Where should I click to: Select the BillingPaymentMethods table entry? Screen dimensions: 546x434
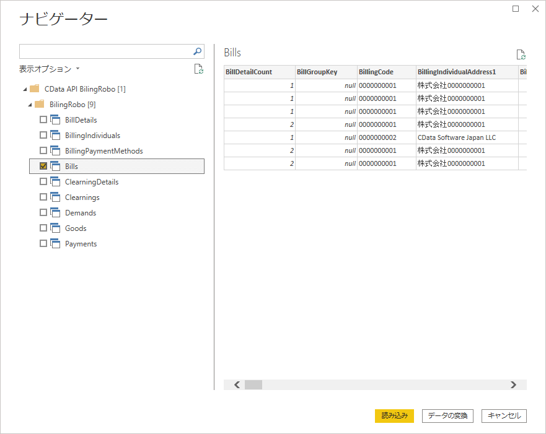click(103, 150)
